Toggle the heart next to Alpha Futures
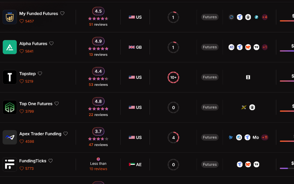This screenshot has width=294, height=184. click(51, 43)
